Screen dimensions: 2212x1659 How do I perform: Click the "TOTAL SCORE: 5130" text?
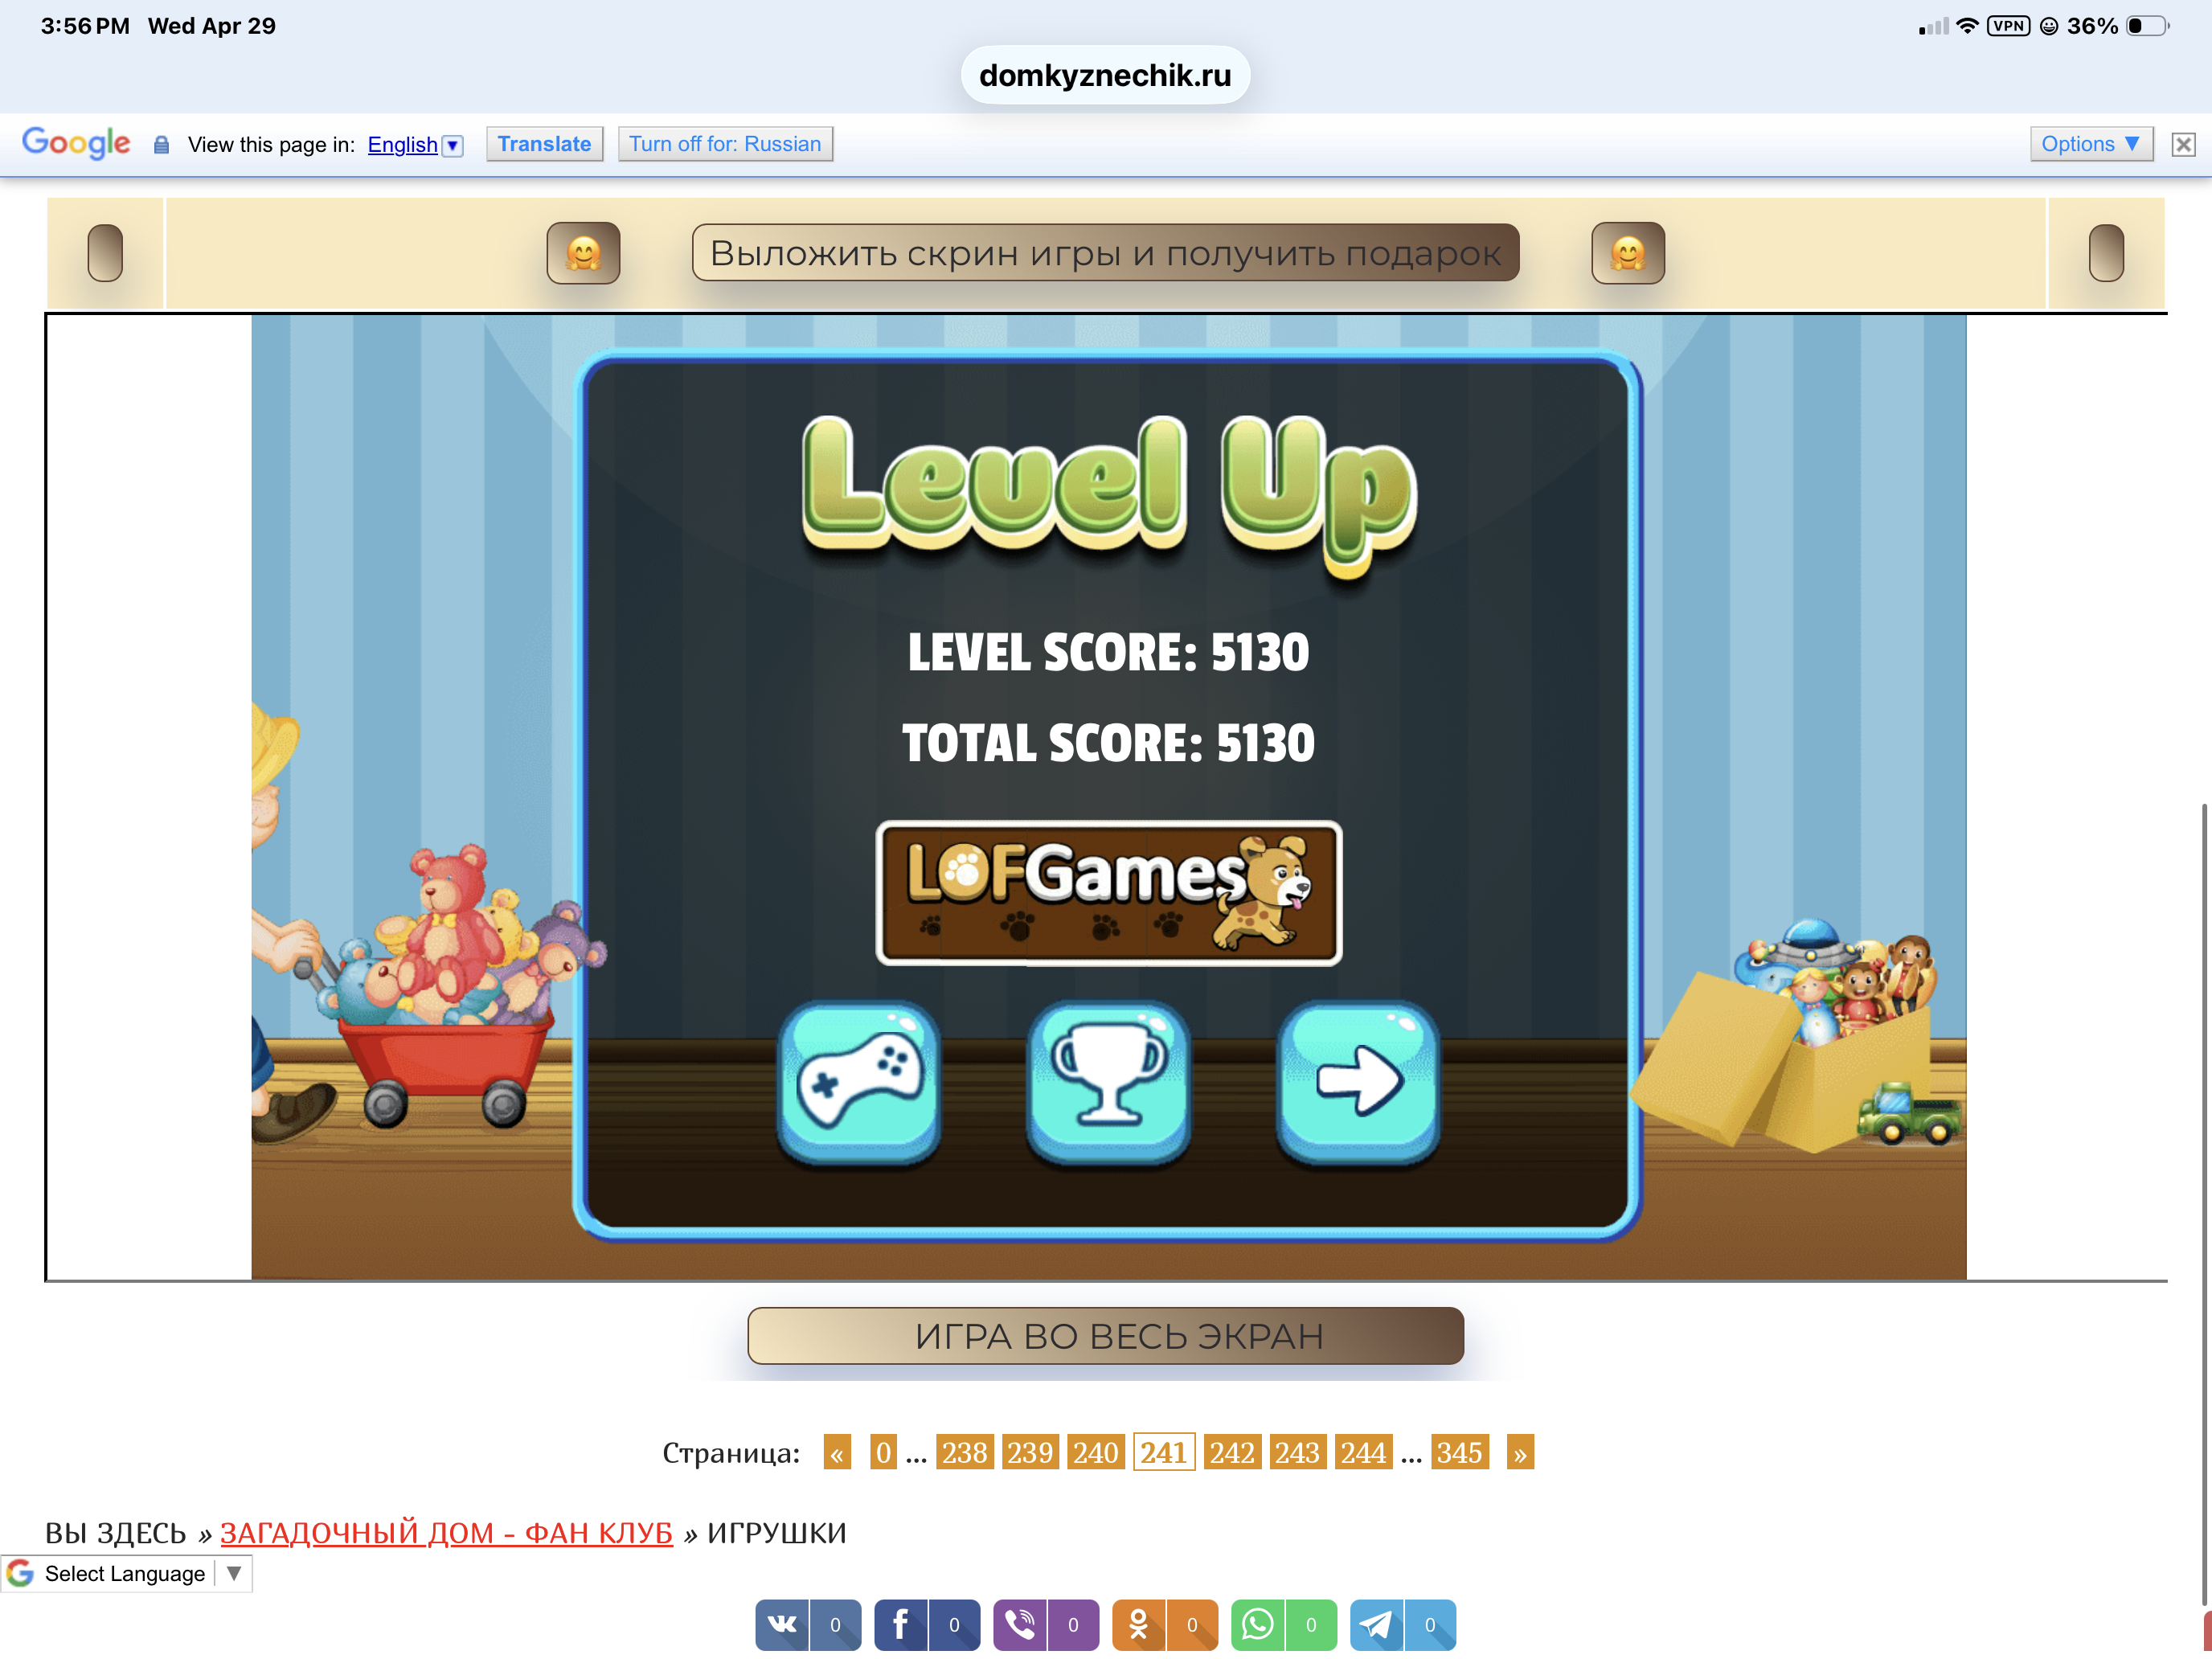tap(1108, 743)
